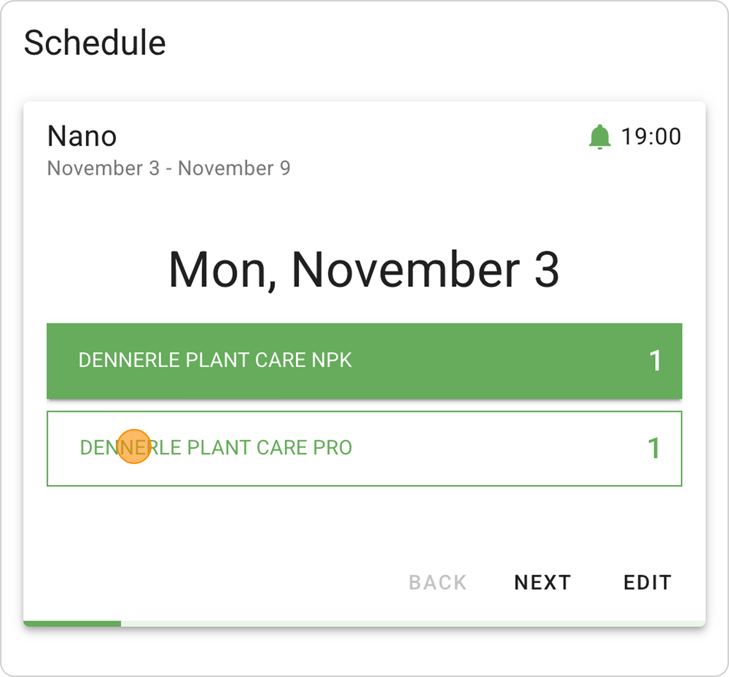This screenshot has width=729, height=677.
Task: Click the filled green part of progress bar
Action: click(72, 623)
